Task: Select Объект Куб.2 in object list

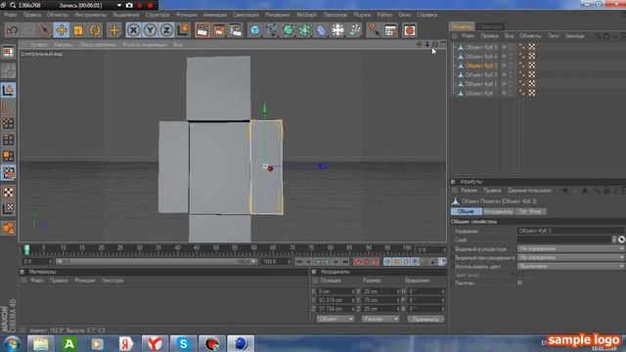Action: 480,74
